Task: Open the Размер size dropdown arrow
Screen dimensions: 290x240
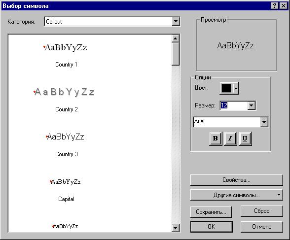Action: click(251, 105)
